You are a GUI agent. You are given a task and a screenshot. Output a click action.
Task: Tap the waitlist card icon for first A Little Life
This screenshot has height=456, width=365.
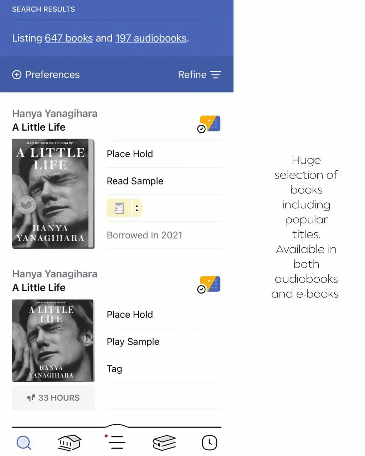(209, 124)
